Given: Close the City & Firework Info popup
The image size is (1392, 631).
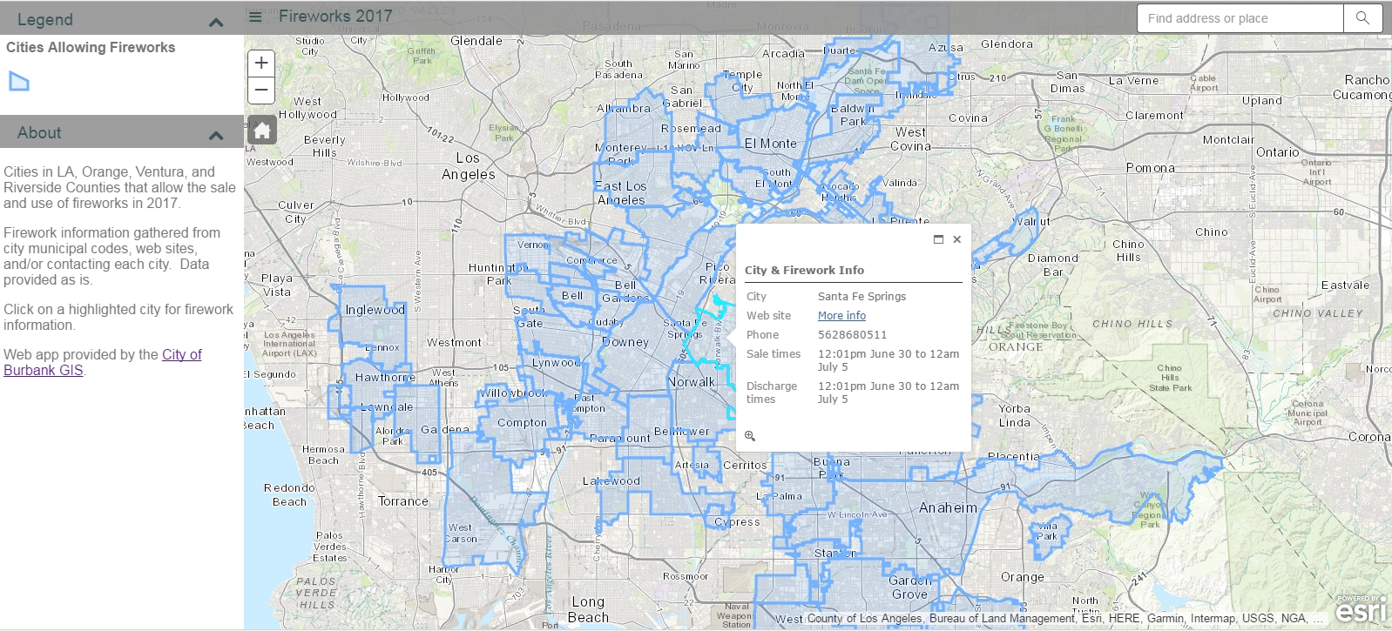Looking at the screenshot, I should coord(956,239).
